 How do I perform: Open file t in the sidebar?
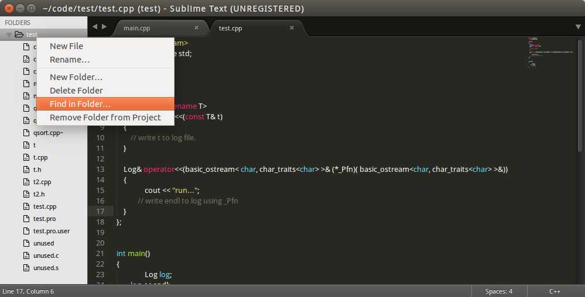(x=35, y=145)
